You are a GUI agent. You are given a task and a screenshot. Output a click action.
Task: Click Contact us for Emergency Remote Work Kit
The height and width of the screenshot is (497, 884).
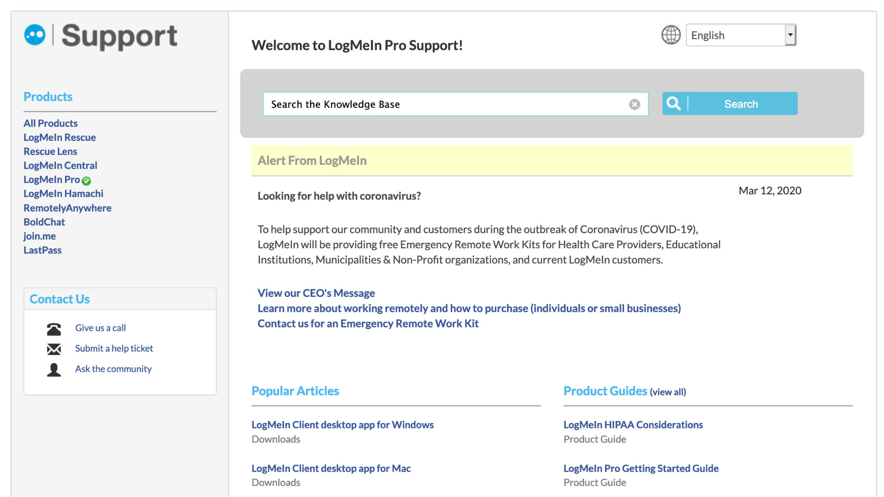click(367, 323)
